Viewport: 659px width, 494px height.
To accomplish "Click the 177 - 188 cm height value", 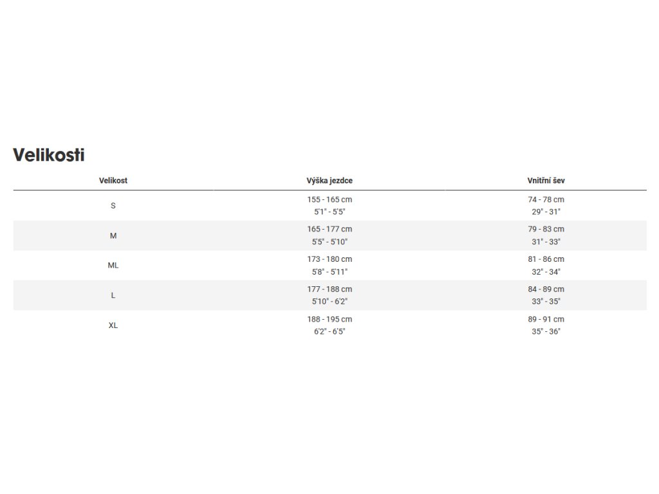I will [329, 289].
